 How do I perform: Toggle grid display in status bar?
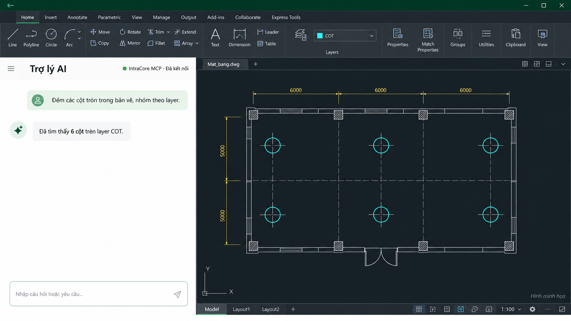tap(419, 309)
